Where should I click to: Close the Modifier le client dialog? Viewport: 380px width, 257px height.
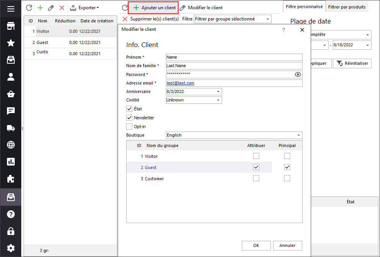click(x=302, y=30)
